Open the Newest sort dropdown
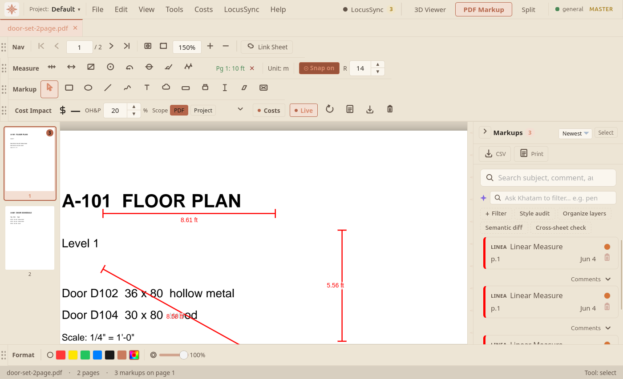 pyautogui.click(x=575, y=133)
